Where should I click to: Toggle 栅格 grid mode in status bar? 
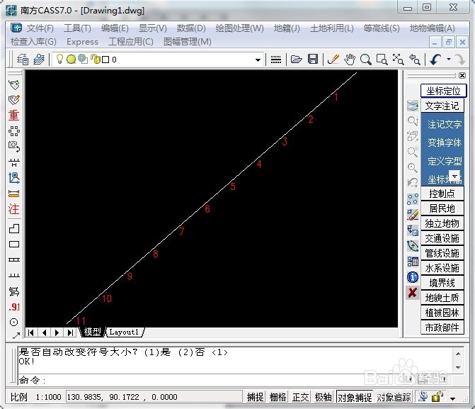pos(277,397)
